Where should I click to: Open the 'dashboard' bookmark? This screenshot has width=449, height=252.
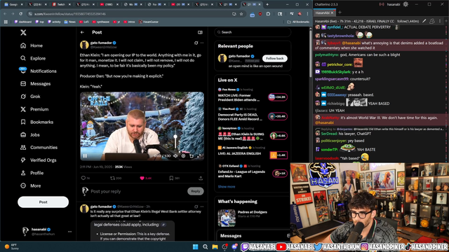pyautogui.click(x=23, y=22)
